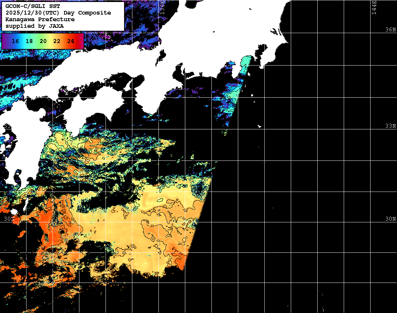Click the "22" contour label in the ocean
Image resolution: width=397 pixels, height=313 pixels.
coord(133,245)
